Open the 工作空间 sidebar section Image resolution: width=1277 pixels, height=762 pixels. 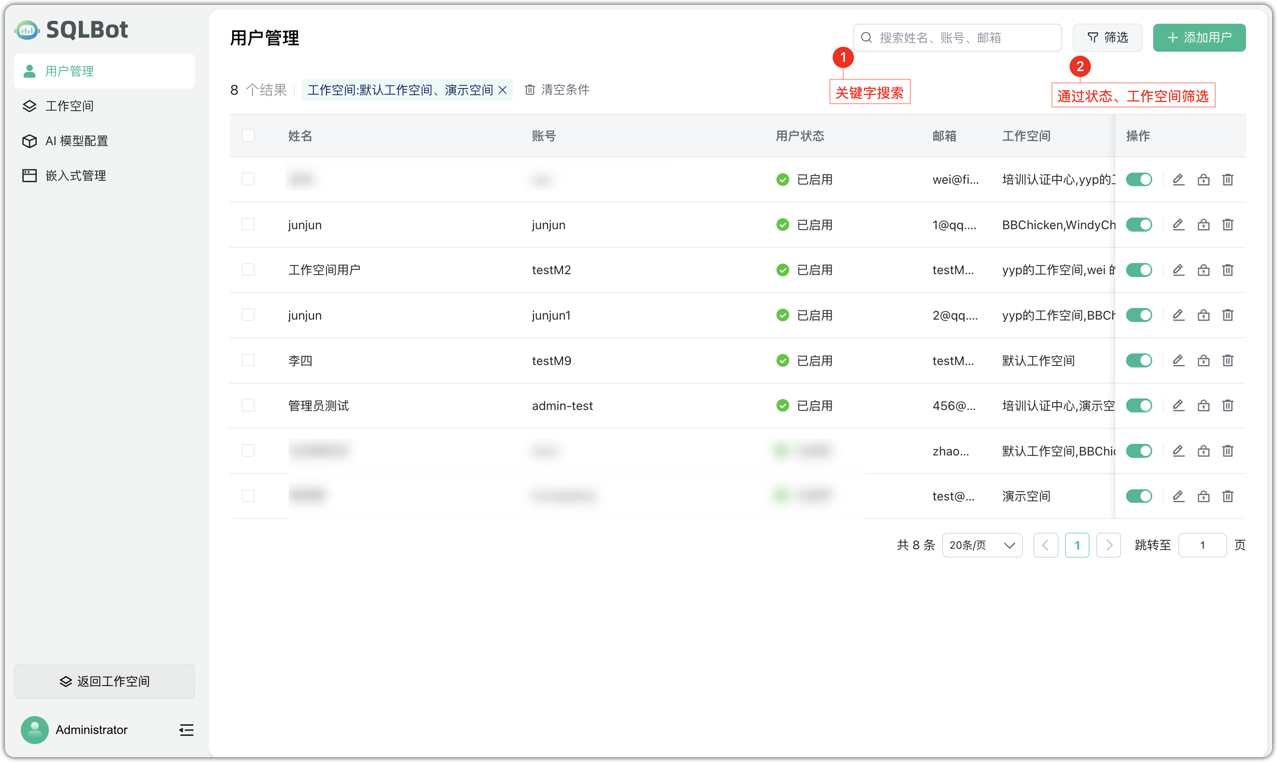point(69,106)
